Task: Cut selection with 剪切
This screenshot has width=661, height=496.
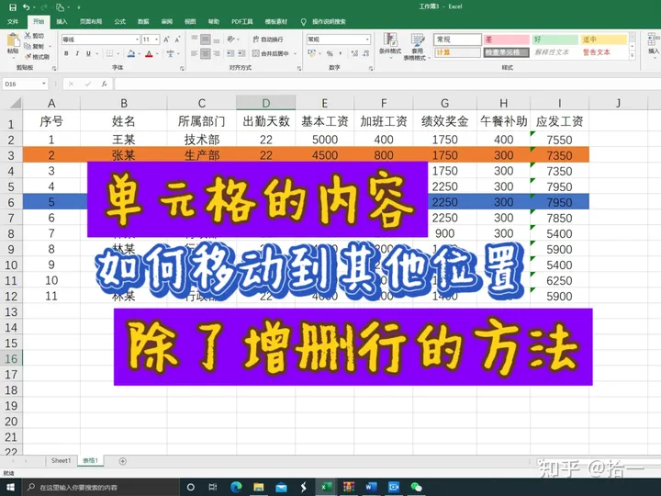Action: pos(34,36)
